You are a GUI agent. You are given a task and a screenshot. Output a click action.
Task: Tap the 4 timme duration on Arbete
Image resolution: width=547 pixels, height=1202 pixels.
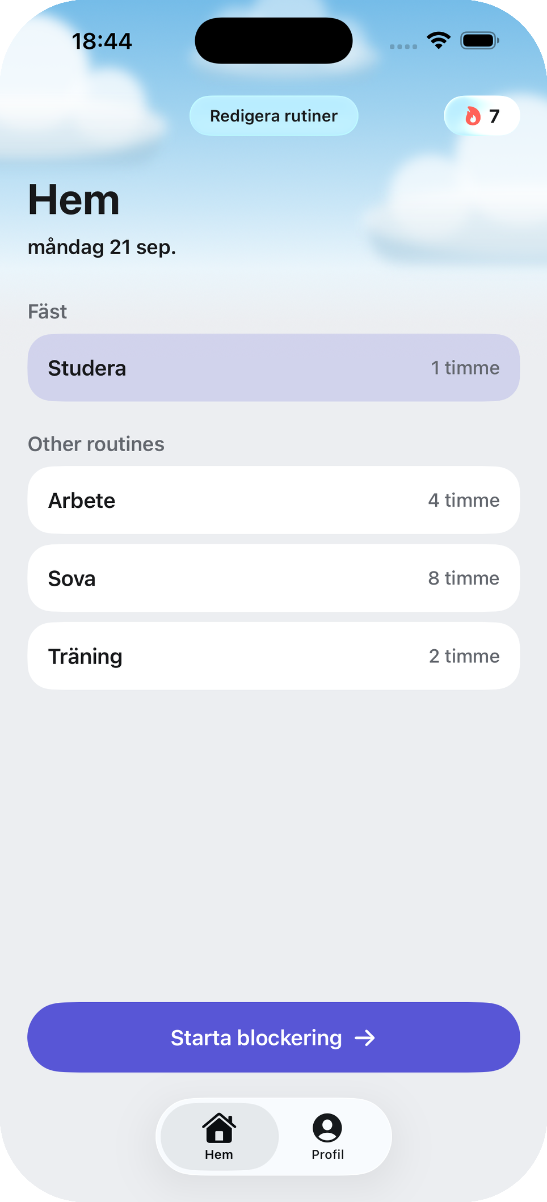(x=464, y=500)
